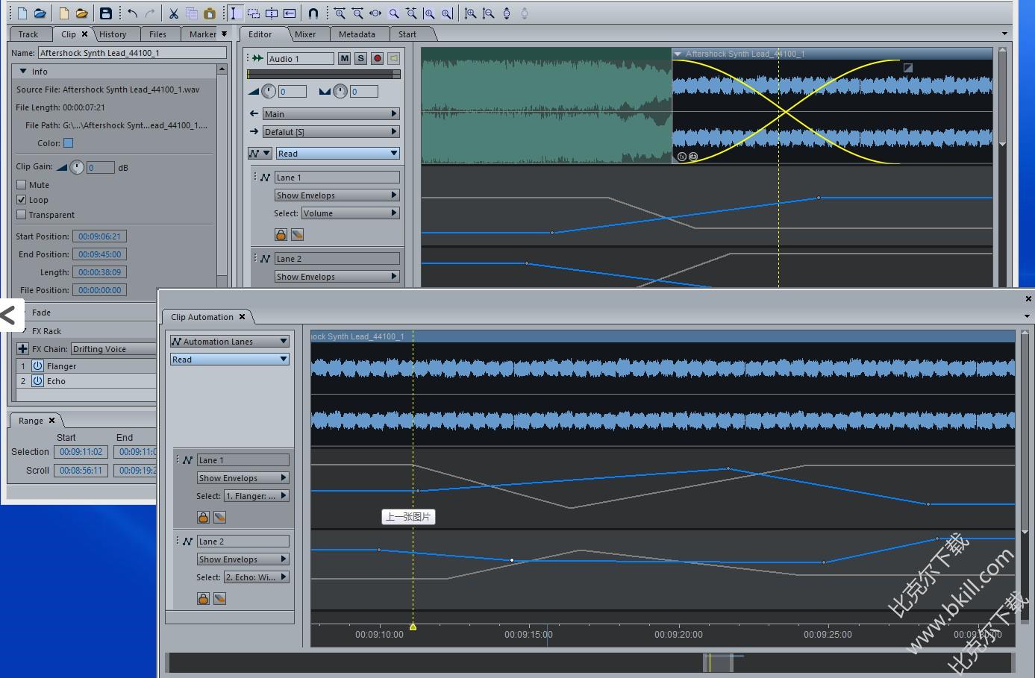Create a new file with the yellow page icon
Screen dimensions: 1035x678
pos(64,13)
